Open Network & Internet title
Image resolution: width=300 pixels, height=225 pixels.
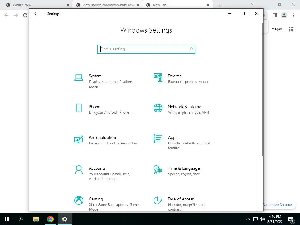[x=185, y=107]
